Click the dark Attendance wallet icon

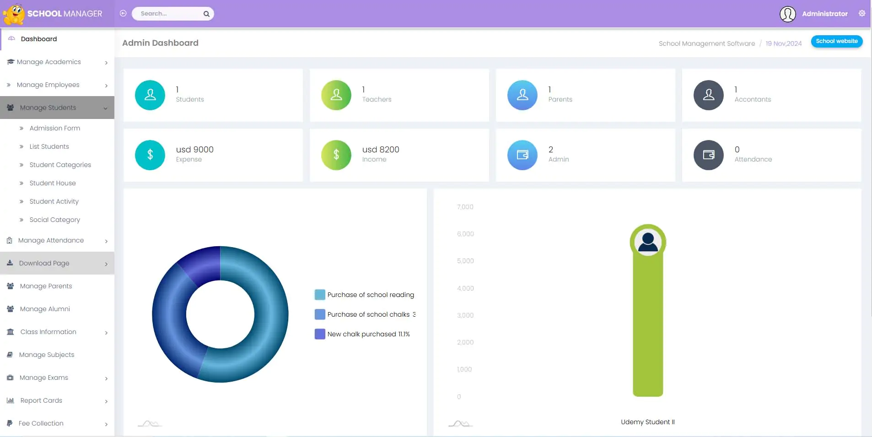[x=709, y=155]
